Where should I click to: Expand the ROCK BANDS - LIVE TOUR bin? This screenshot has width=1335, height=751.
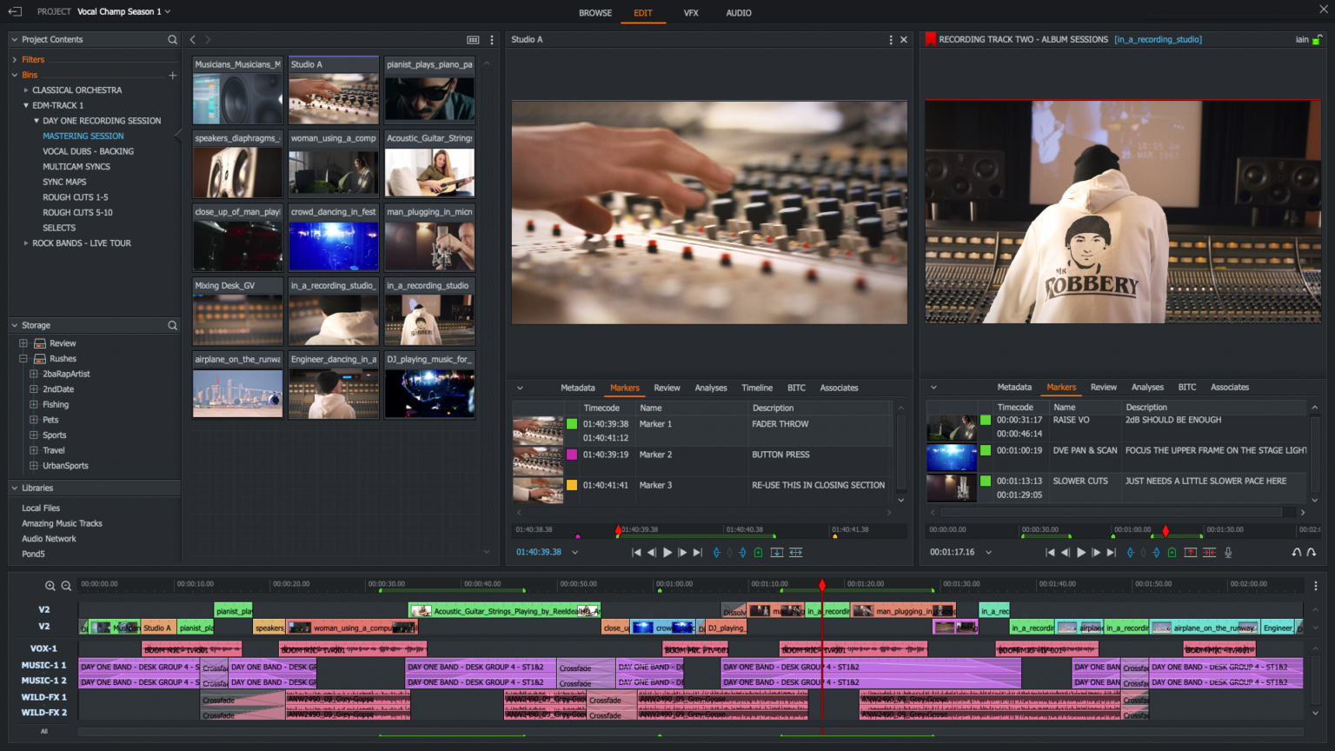26,243
